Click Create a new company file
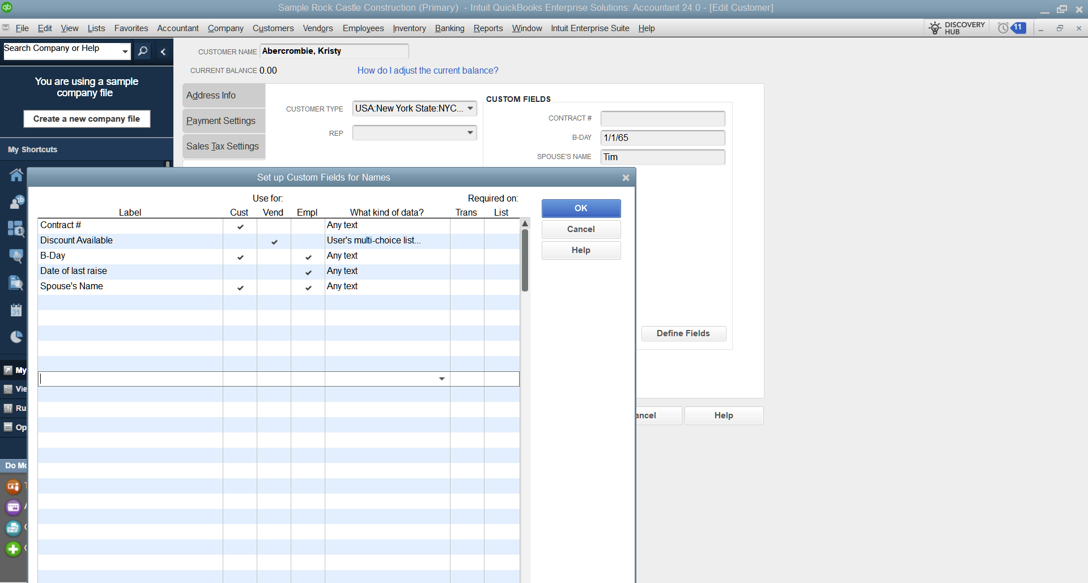The height and width of the screenshot is (583, 1088). click(x=87, y=119)
